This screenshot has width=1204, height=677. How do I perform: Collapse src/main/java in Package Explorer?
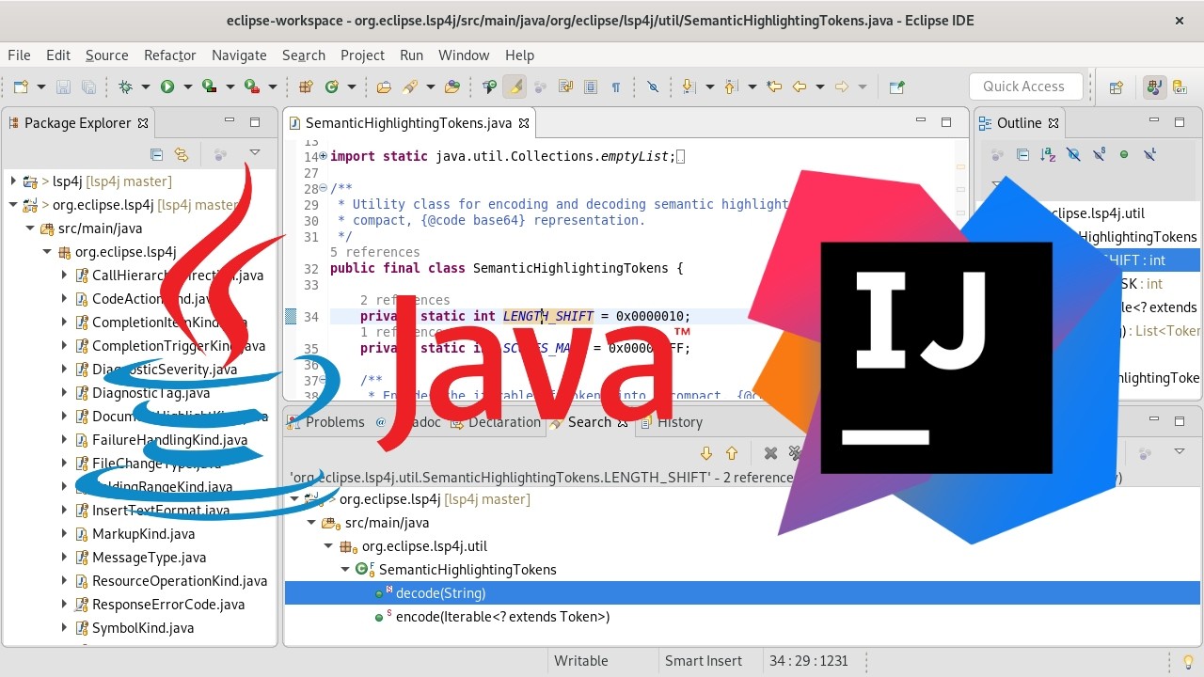[x=30, y=228]
